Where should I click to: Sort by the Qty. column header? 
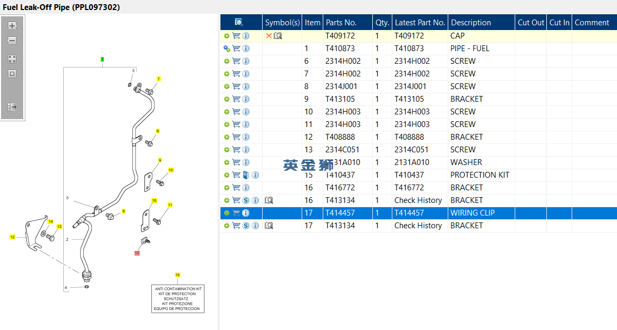coord(382,23)
